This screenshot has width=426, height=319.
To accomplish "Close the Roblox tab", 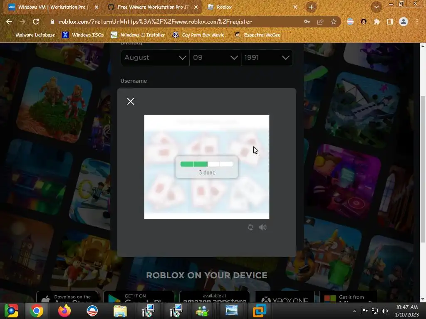I will coord(295,7).
